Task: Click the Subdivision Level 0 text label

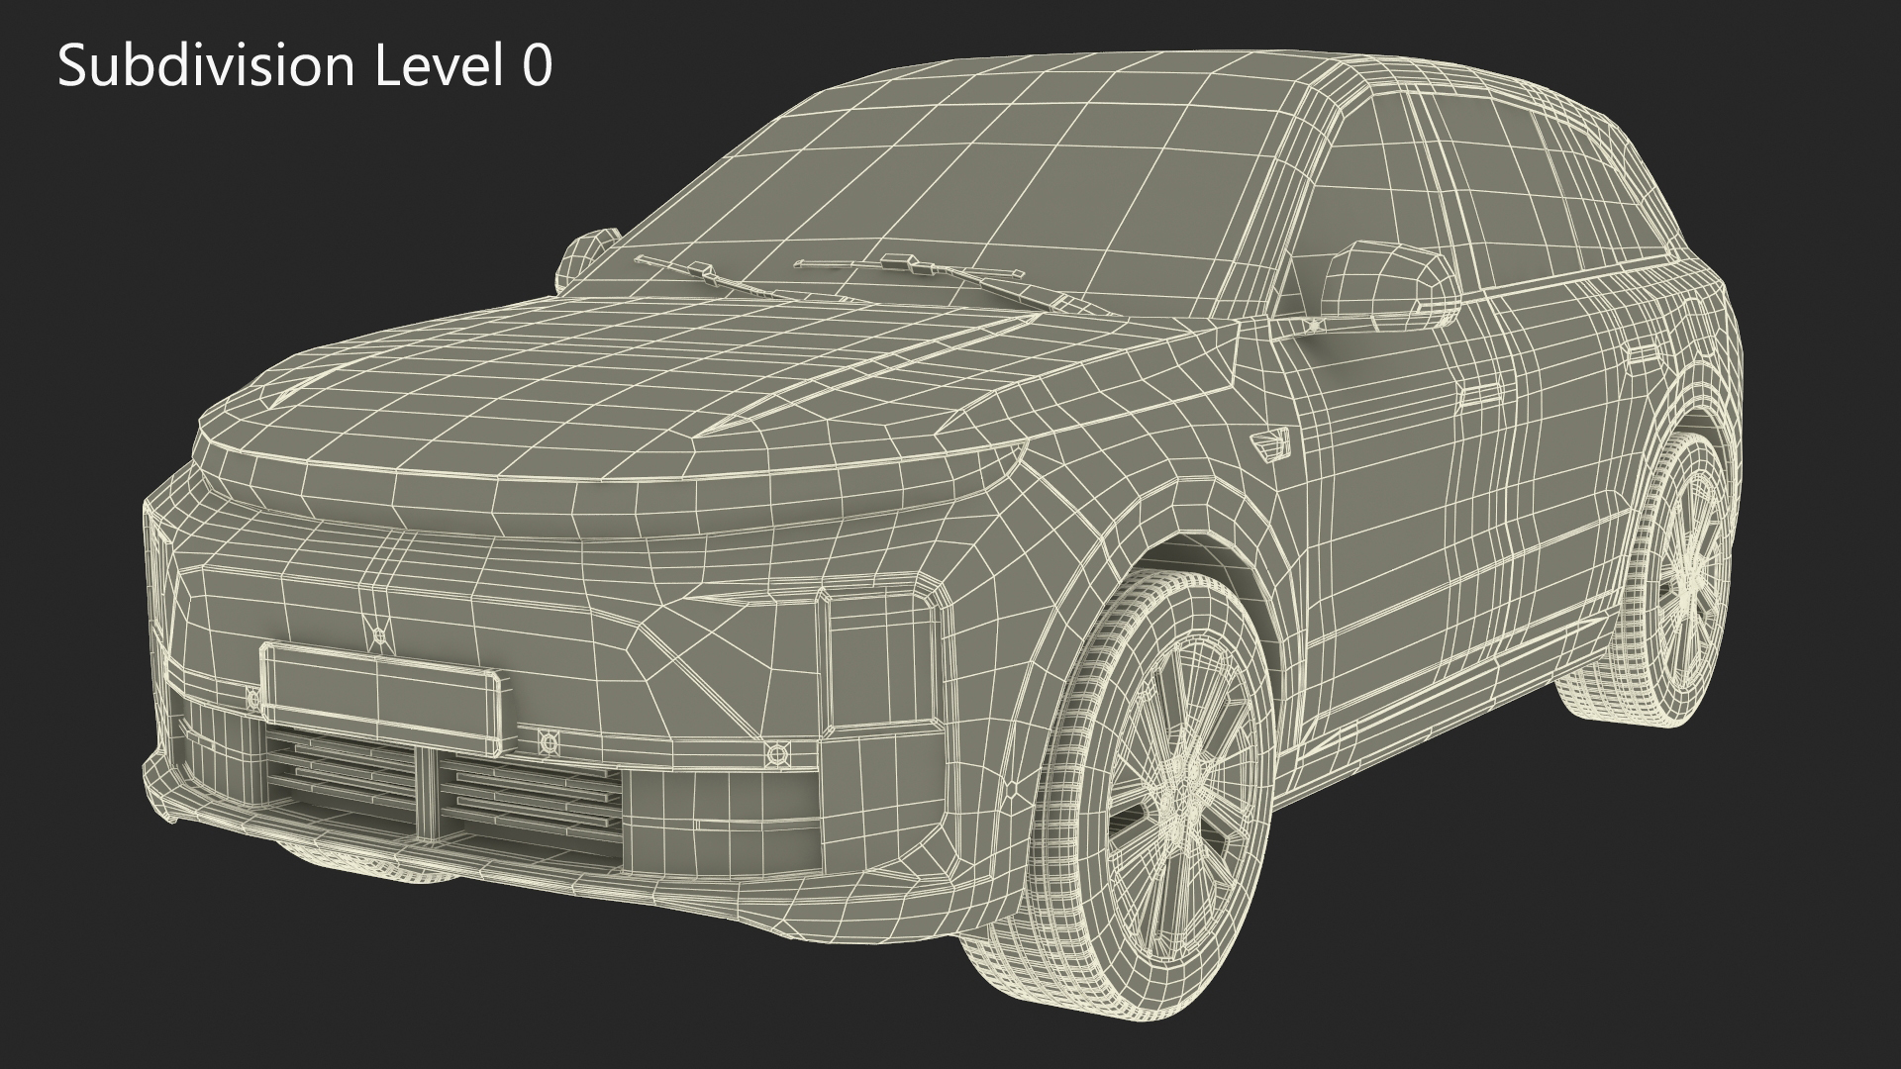Action: [305, 67]
